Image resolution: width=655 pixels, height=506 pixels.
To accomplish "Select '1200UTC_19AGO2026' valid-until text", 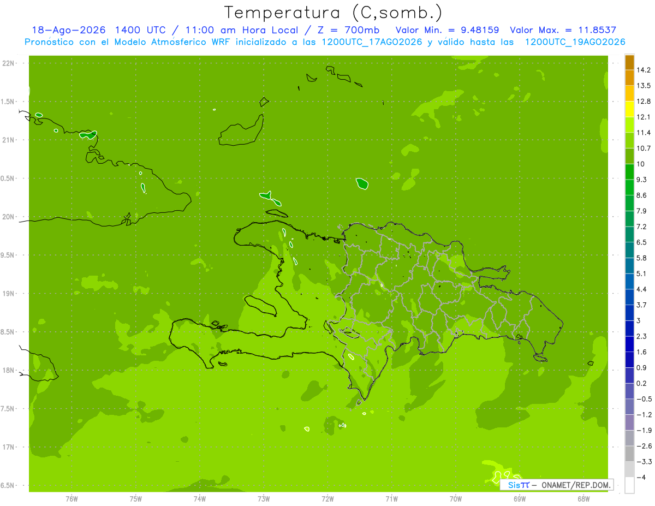I will tap(575, 41).
